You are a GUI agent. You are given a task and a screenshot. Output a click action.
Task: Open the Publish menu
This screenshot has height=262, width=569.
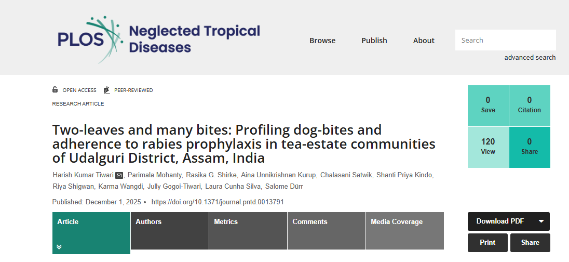[374, 41]
